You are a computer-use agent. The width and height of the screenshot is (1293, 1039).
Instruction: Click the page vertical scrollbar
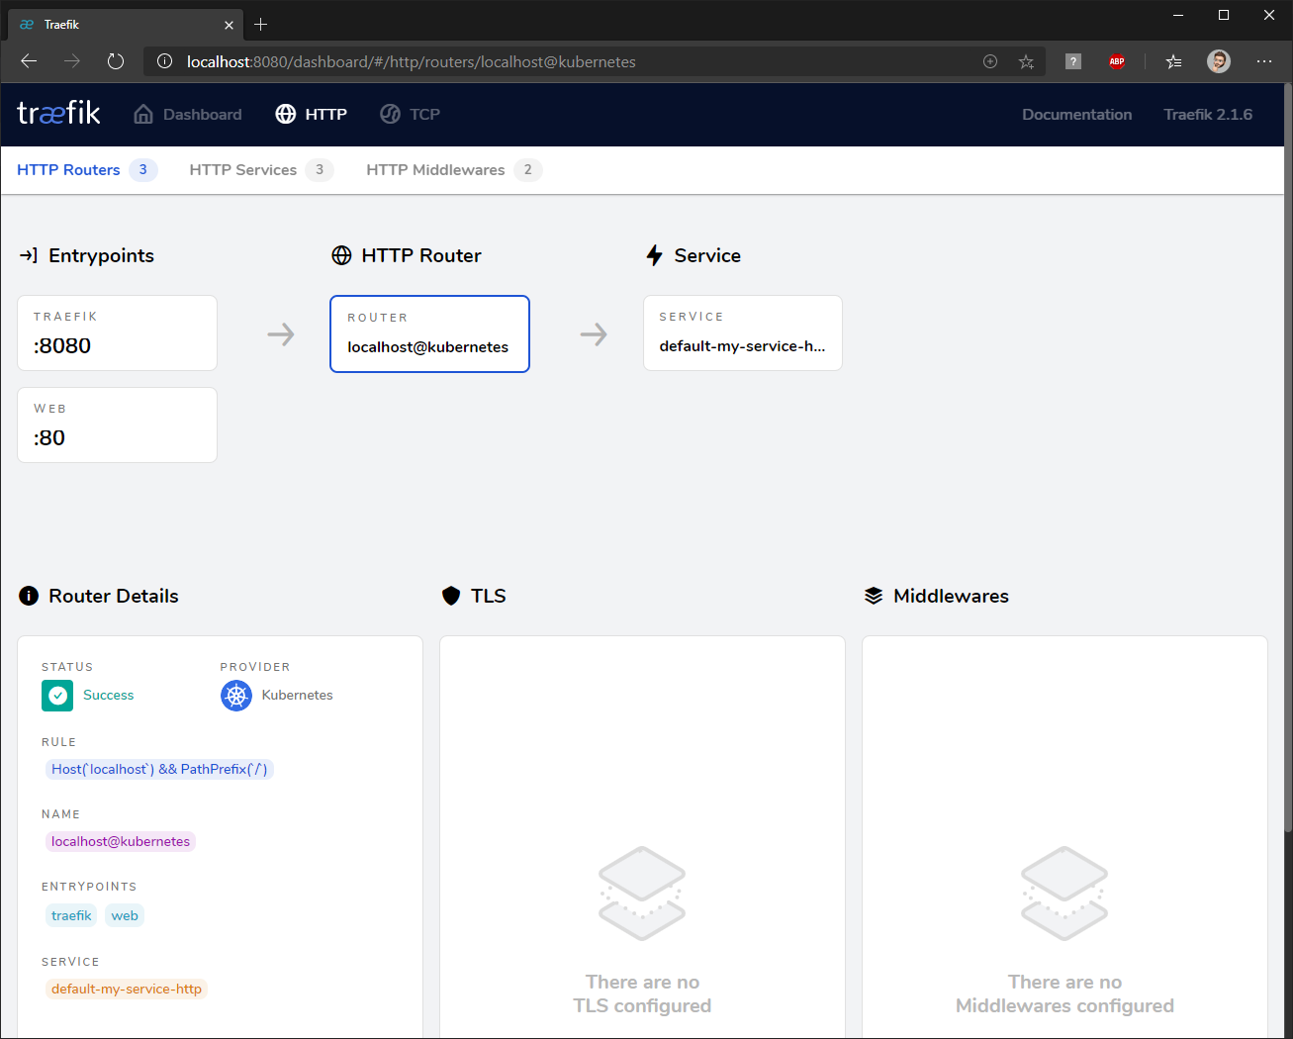click(1287, 455)
